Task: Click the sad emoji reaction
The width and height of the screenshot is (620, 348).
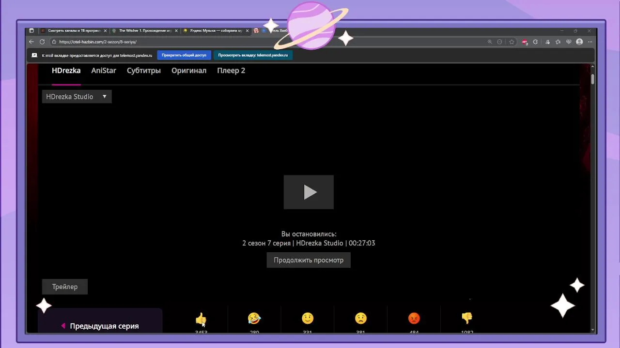Action: (361, 318)
